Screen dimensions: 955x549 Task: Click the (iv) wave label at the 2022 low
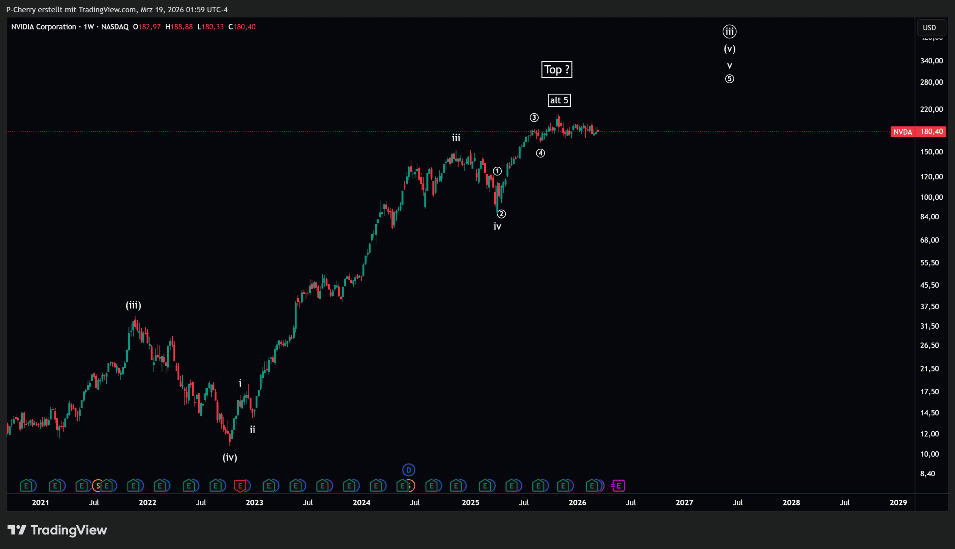pyautogui.click(x=229, y=457)
